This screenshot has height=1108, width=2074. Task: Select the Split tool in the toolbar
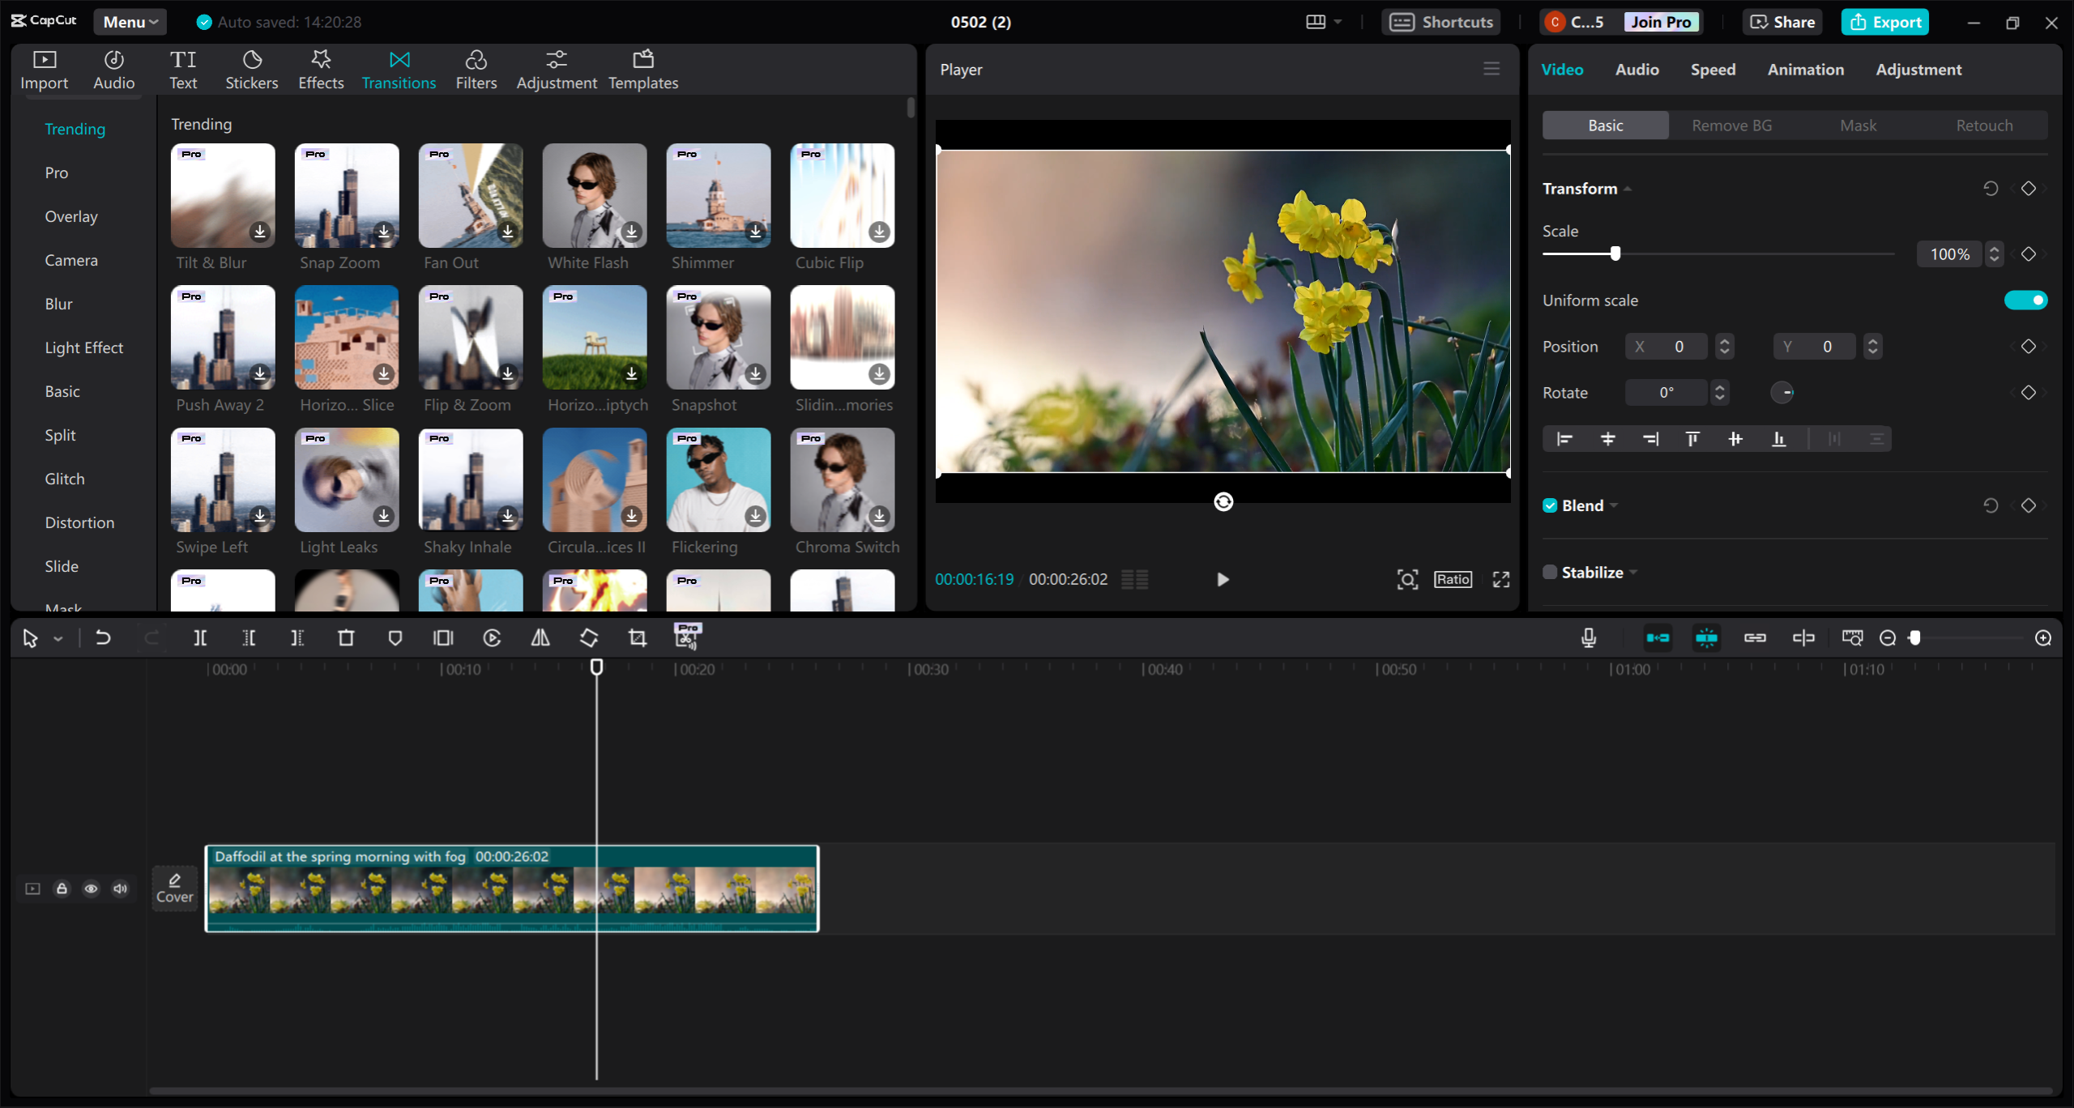coord(201,637)
